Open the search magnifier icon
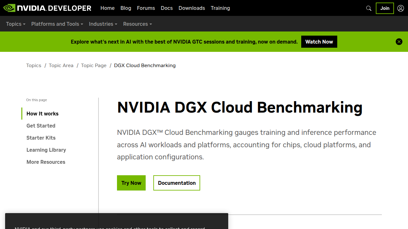 [x=369, y=8]
